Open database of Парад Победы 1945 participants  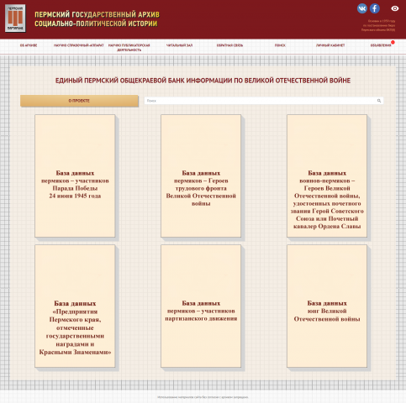(x=75, y=175)
